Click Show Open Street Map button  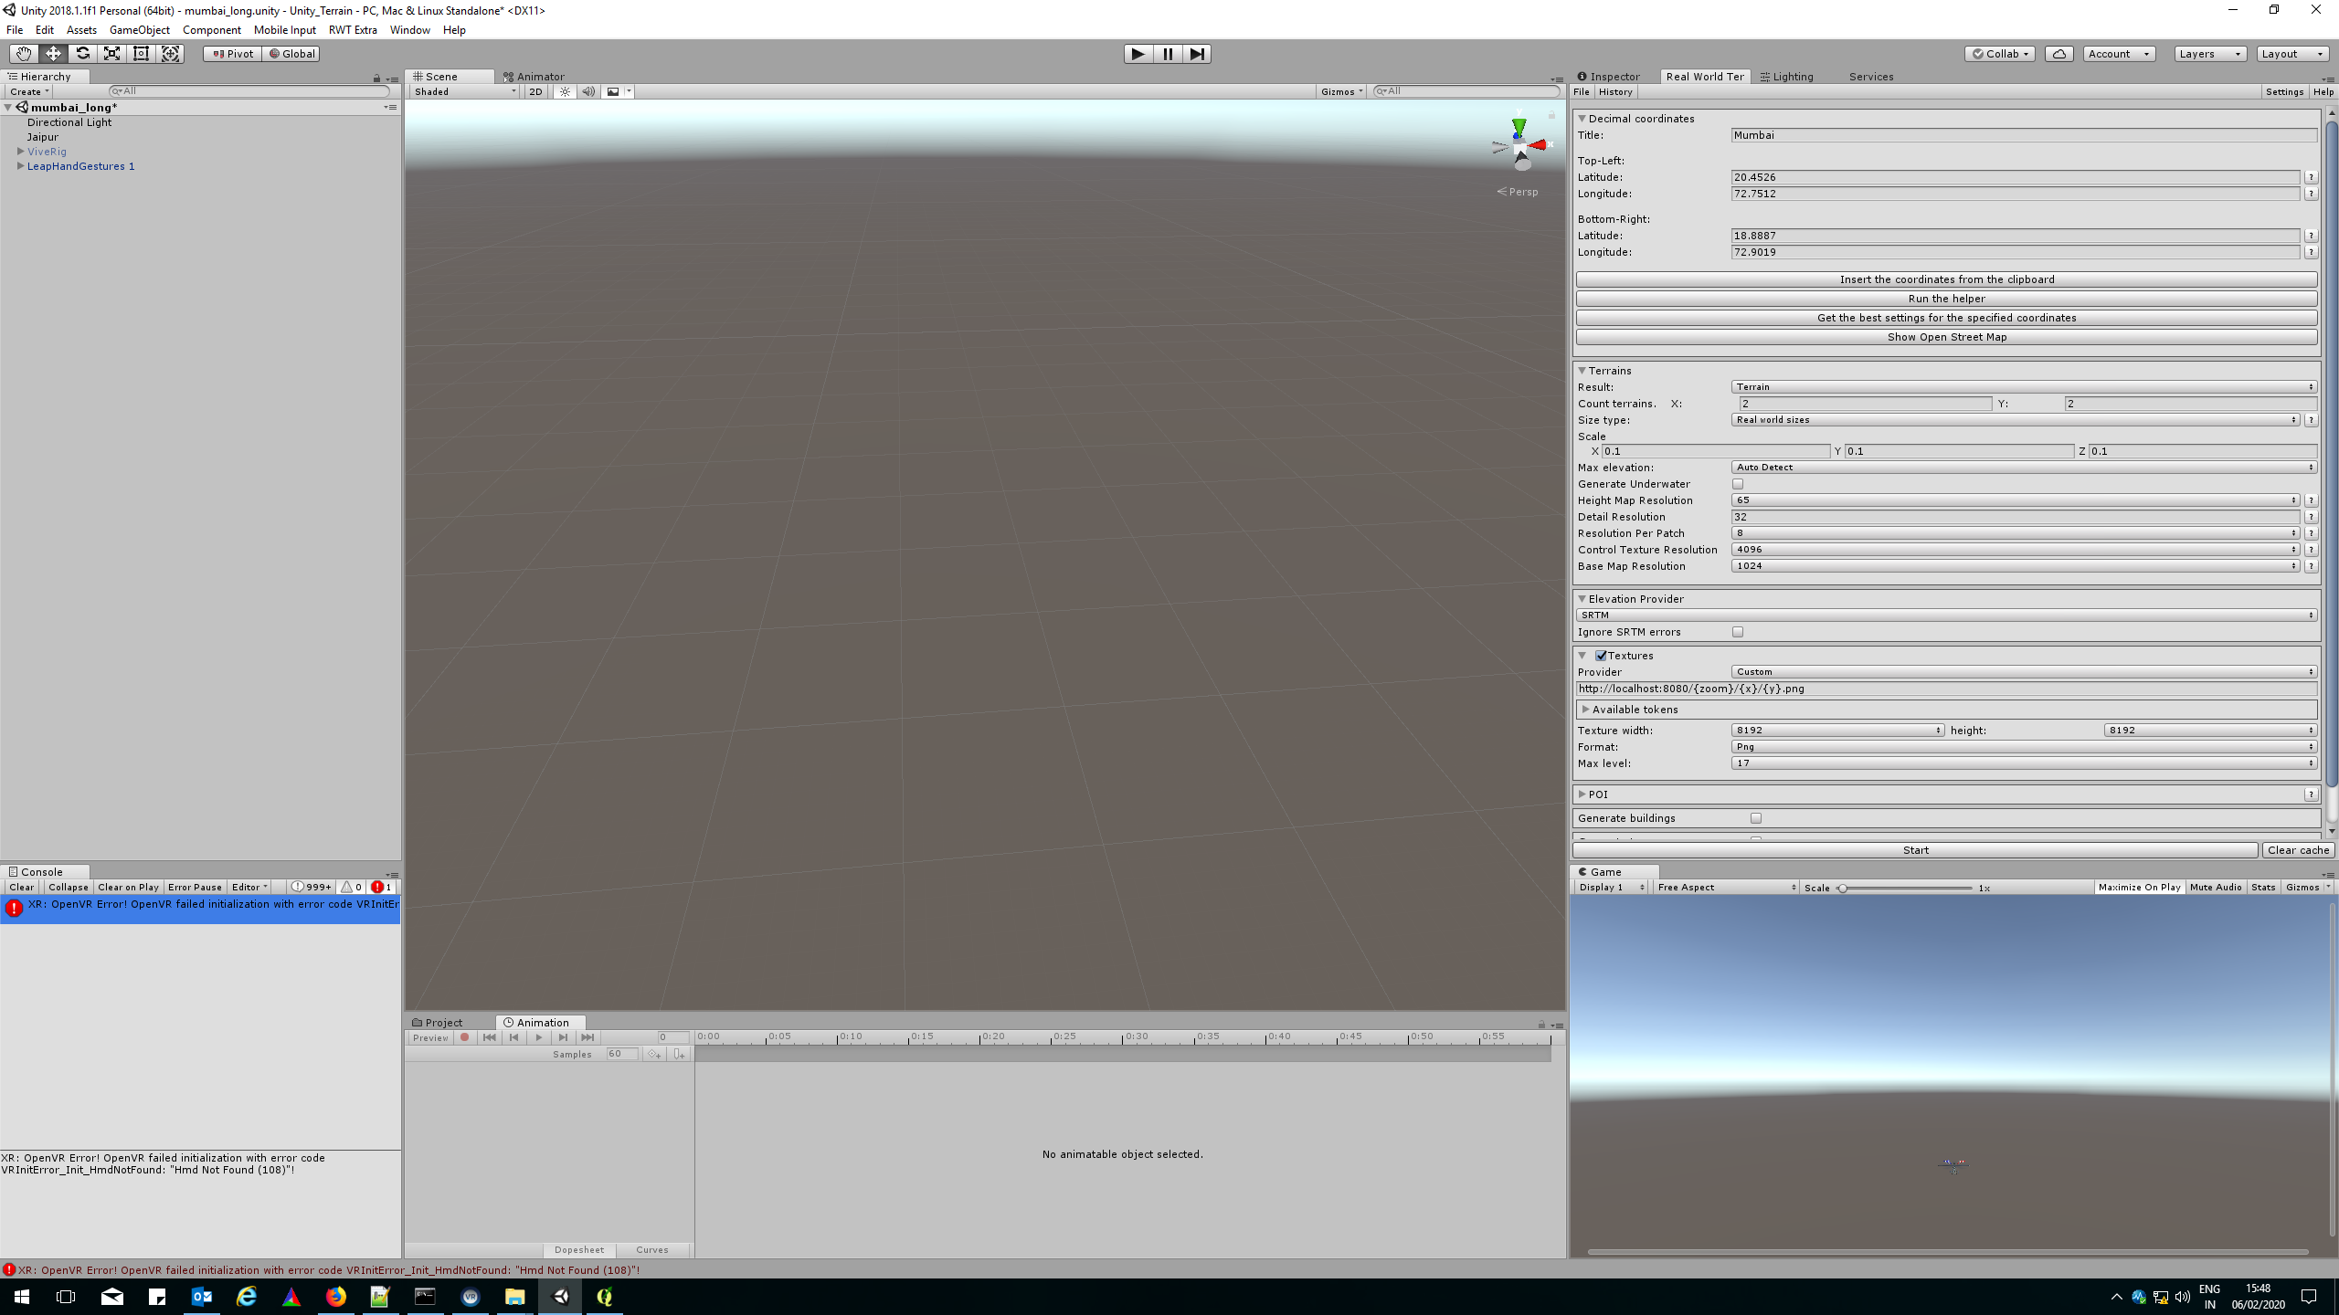pyautogui.click(x=1946, y=337)
